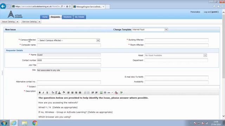Expand the Issue Catalog arrow
Viewport: 225px width, 126px height.
click(x=18, y=22)
